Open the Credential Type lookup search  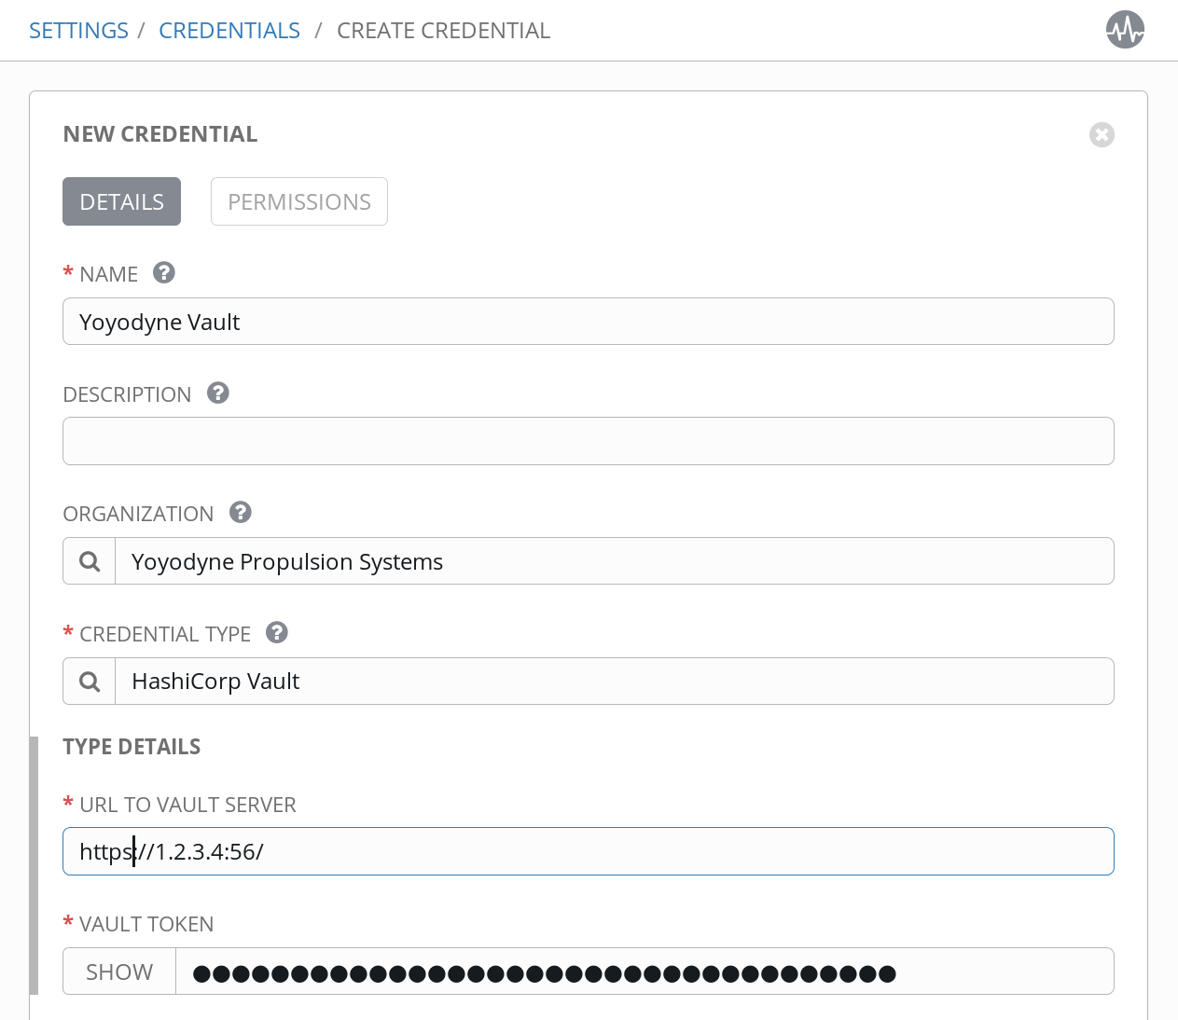[x=90, y=682]
